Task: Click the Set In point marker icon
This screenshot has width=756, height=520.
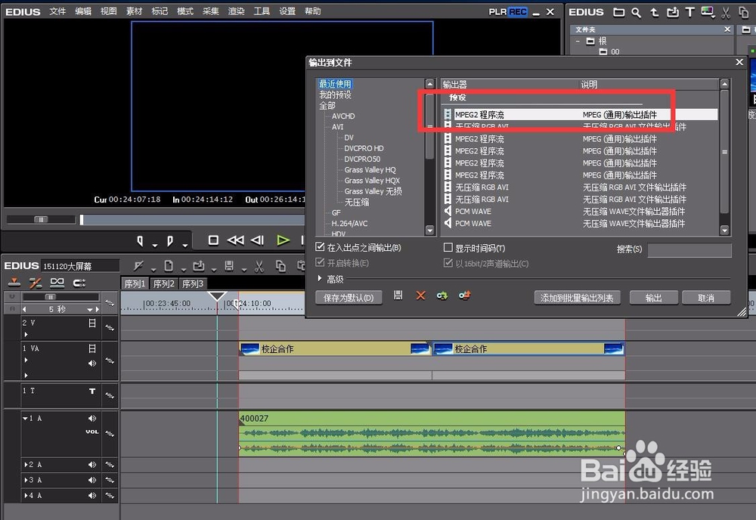Action: click(140, 240)
